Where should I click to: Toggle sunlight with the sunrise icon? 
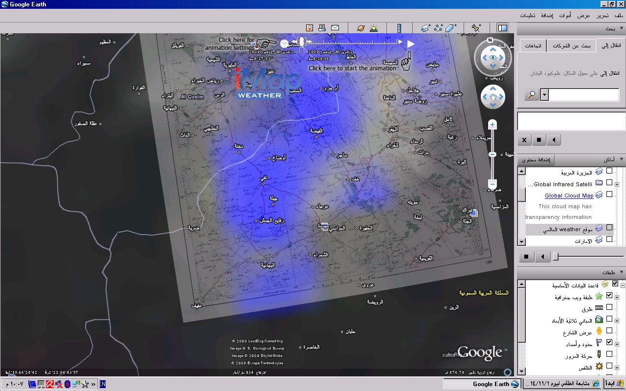point(374,28)
